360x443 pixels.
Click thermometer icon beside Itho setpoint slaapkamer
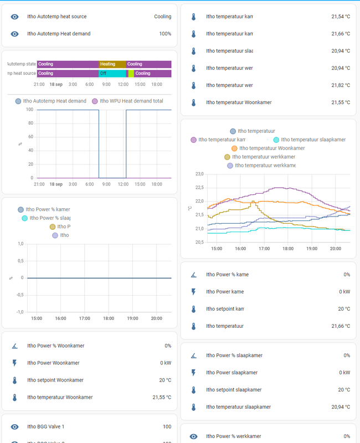[193, 390]
